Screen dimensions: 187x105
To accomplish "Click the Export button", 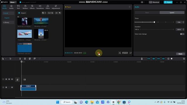I will click(x=168, y=2).
